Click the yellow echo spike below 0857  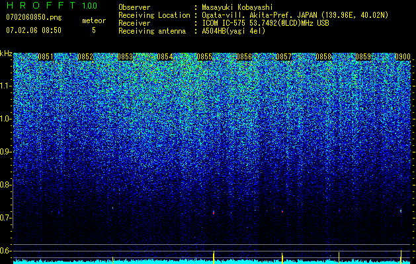[282, 258]
